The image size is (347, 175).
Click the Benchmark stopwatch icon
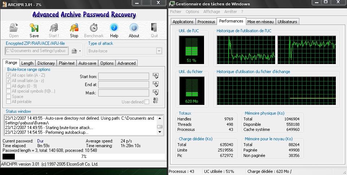click(x=94, y=28)
